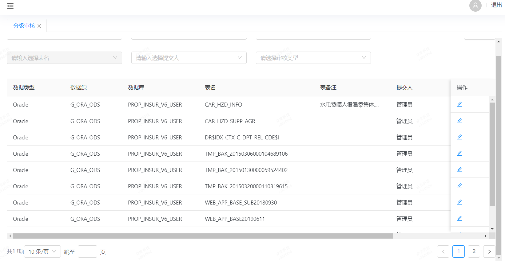505x265 pixels.
Task: Edit the CAR_HZD_INFO row
Action: (459, 104)
